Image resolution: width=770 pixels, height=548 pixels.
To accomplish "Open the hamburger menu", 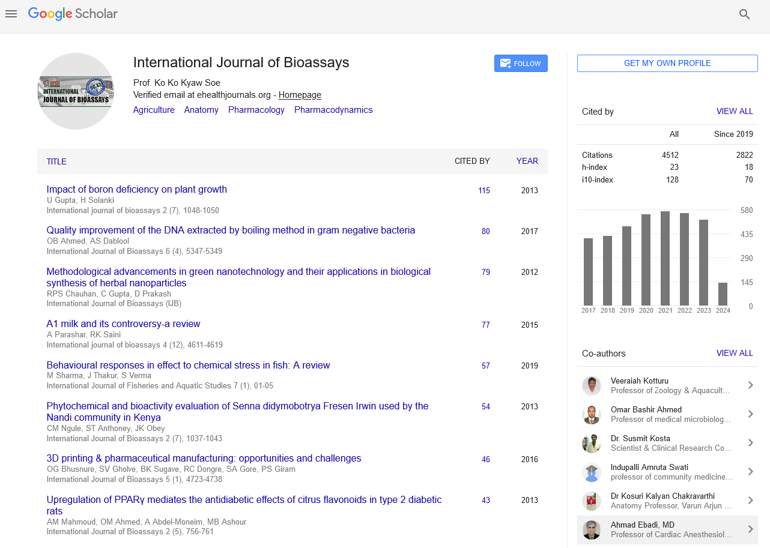I will 11,14.
